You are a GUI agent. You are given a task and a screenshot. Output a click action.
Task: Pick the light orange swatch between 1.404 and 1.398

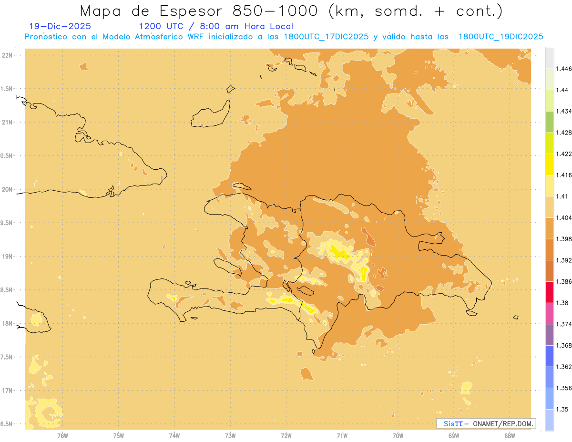(x=550, y=228)
